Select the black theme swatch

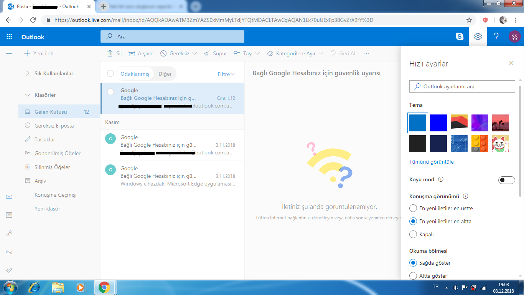tap(418, 144)
